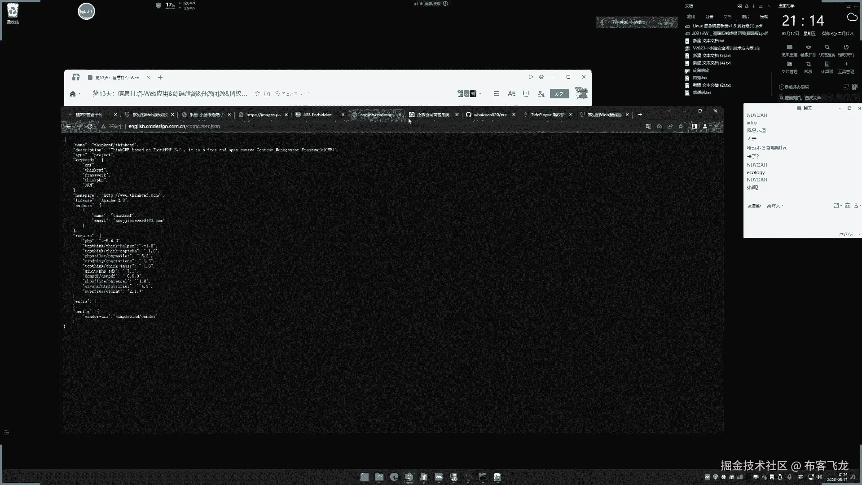Click the browser profile avatar icon
The height and width of the screenshot is (485, 862).
pos(705,127)
